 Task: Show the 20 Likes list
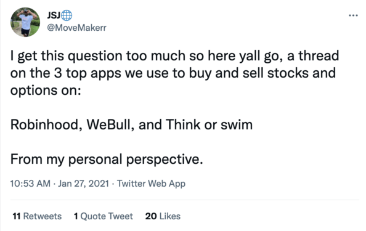(x=163, y=216)
